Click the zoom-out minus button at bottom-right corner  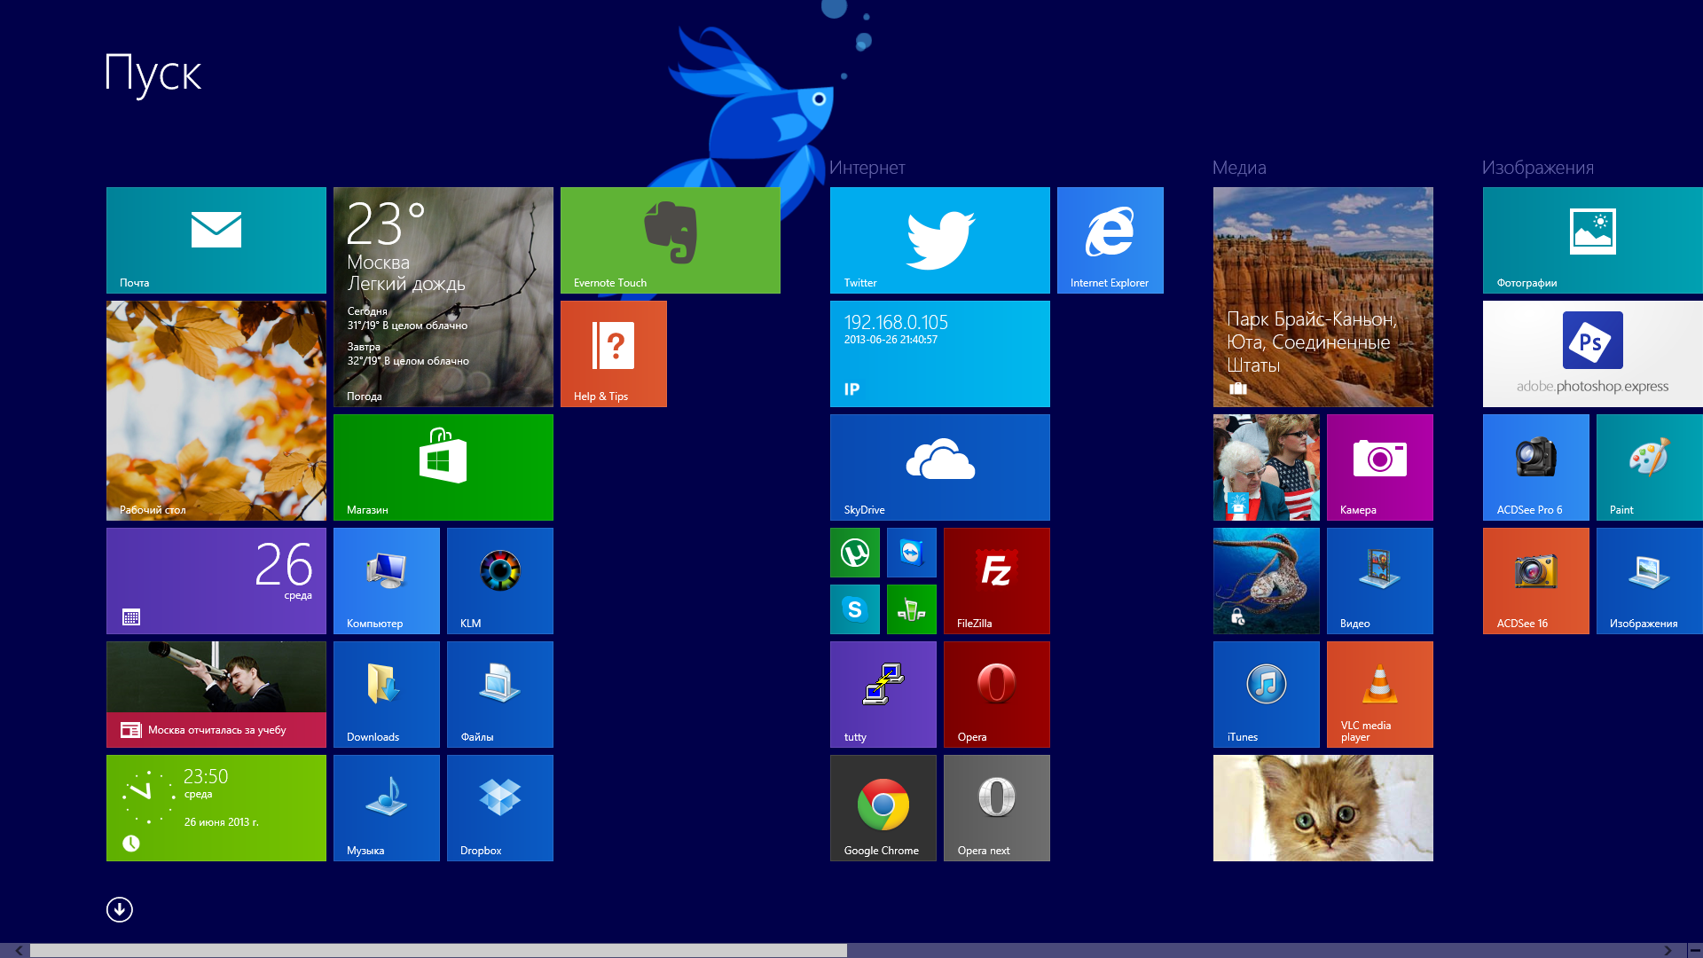[x=1694, y=950]
